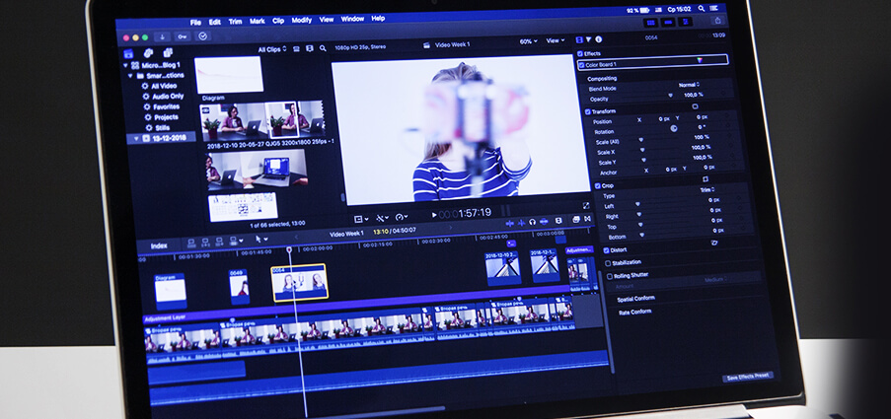Show the Libraries sidebar icon
Viewport: 891px width, 419px height.
128,53
